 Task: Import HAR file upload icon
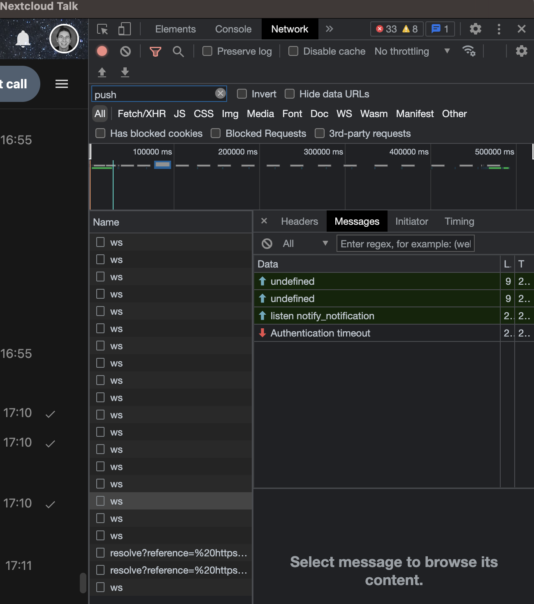[102, 72]
